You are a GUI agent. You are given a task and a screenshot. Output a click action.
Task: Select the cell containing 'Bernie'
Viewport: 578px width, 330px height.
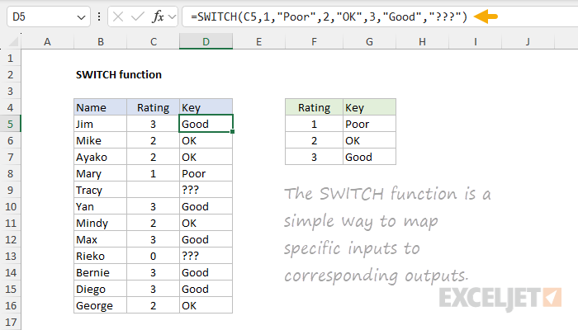coord(100,272)
